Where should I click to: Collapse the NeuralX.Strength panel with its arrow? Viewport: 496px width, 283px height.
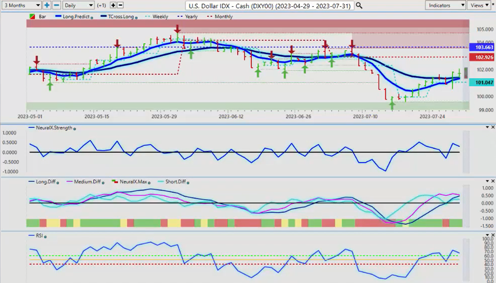[x=487, y=127]
